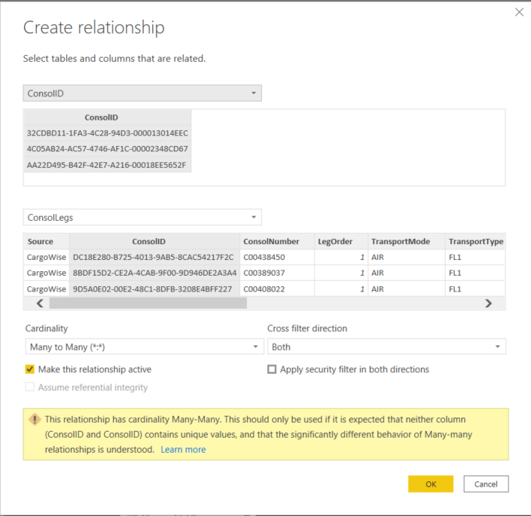The width and height of the screenshot is (531, 516).
Task: Open the Learn more link
Action: pos(183,449)
